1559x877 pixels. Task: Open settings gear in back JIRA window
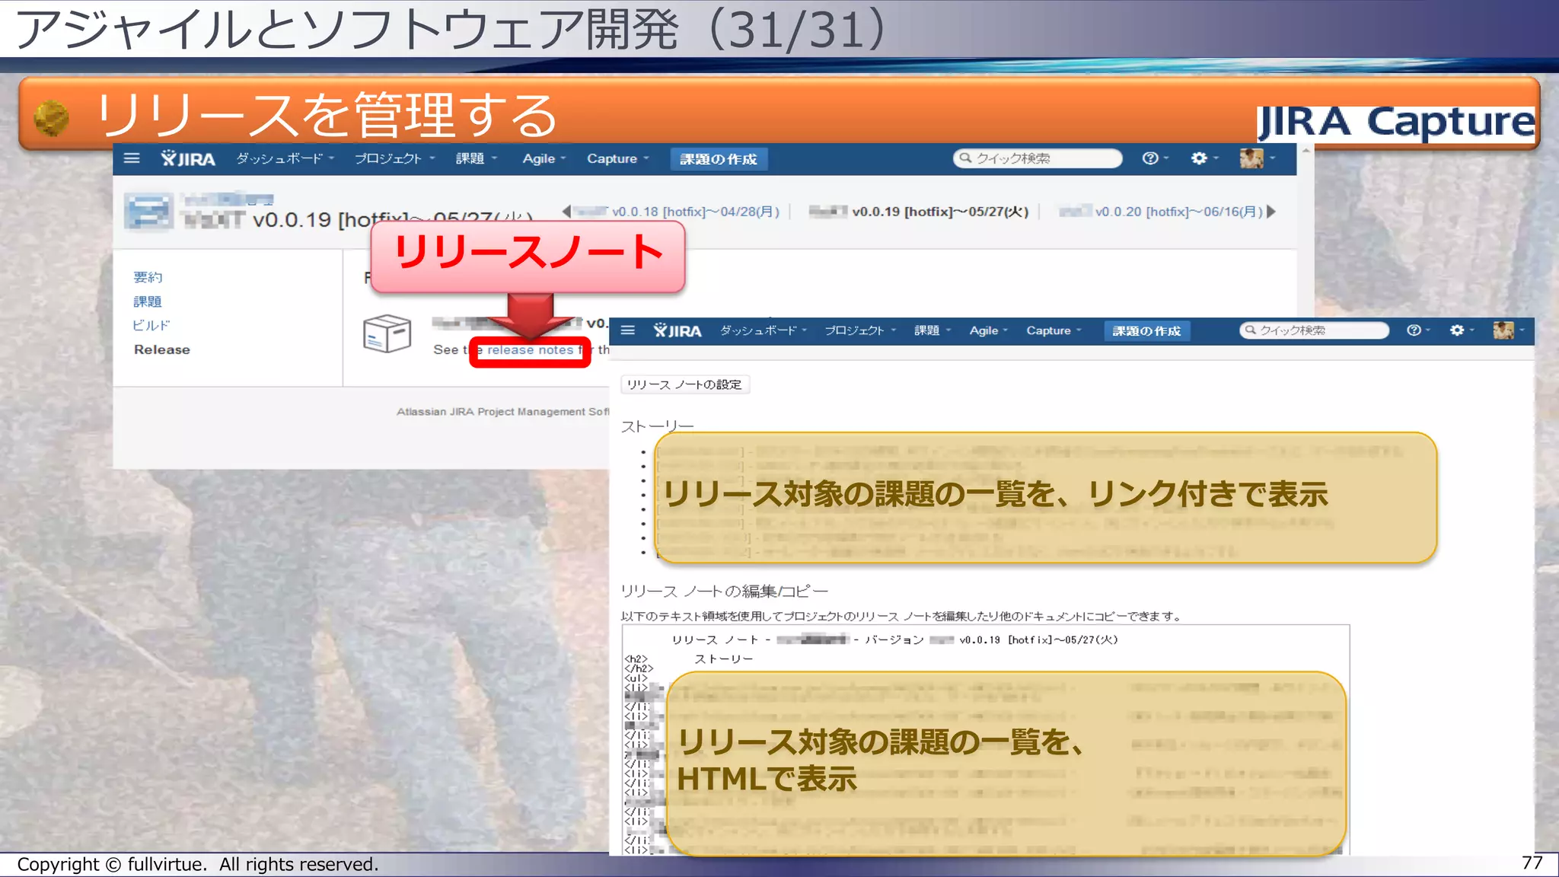1204,158
